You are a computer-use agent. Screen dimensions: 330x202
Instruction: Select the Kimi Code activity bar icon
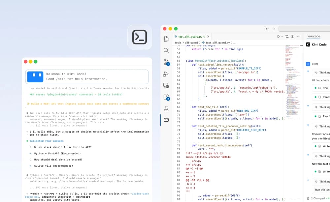[166, 120]
